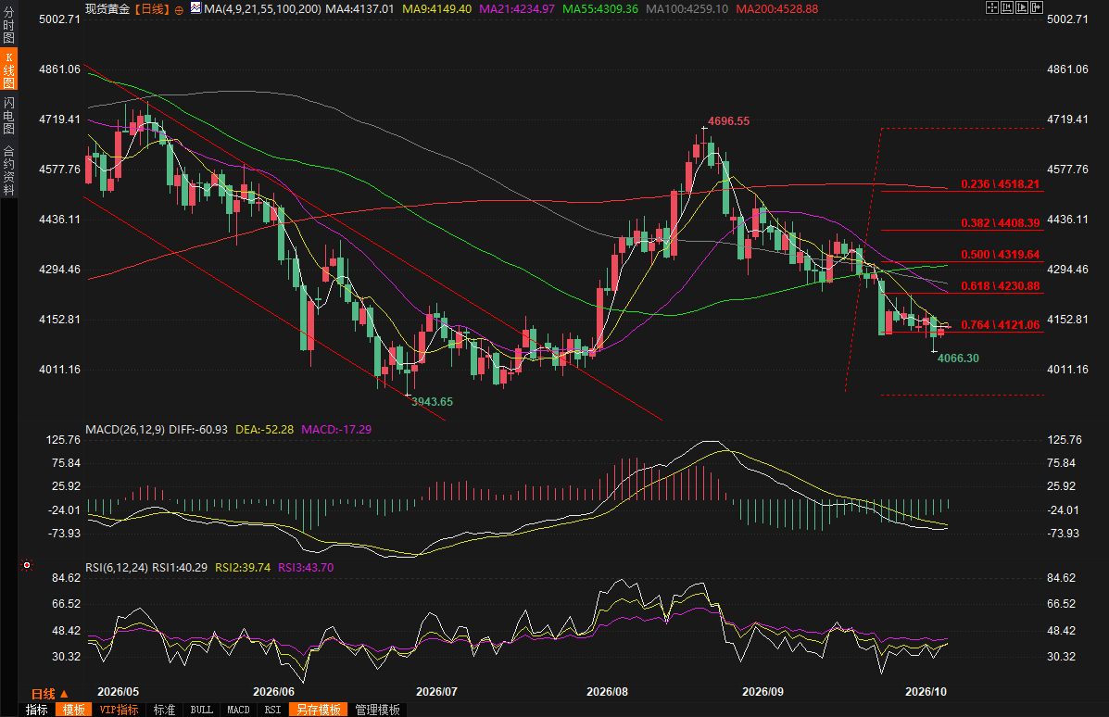Expand the 日线 period selector

click(49, 695)
